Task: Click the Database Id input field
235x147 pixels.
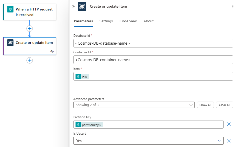Action: (153, 43)
